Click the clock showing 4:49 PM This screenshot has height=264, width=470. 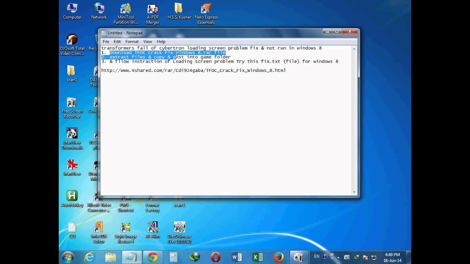[393, 257]
